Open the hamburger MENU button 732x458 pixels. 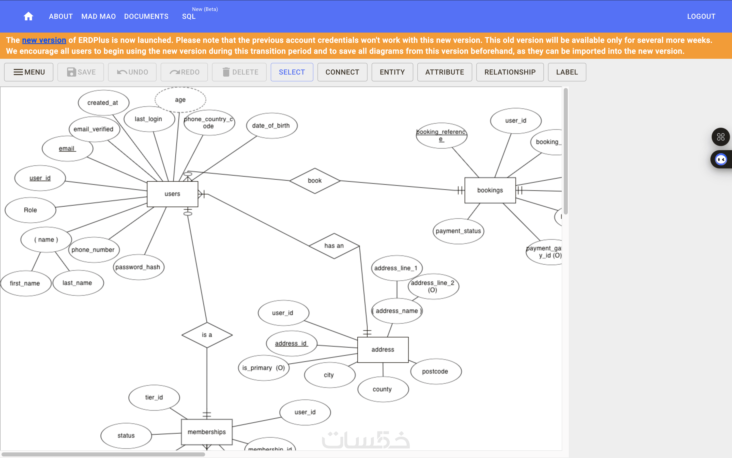tap(29, 72)
